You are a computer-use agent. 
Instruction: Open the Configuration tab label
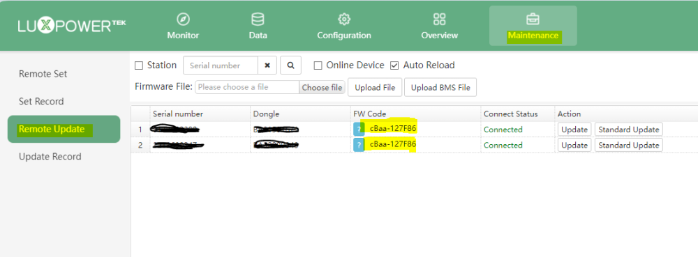pyautogui.click(x=343, y=36)
